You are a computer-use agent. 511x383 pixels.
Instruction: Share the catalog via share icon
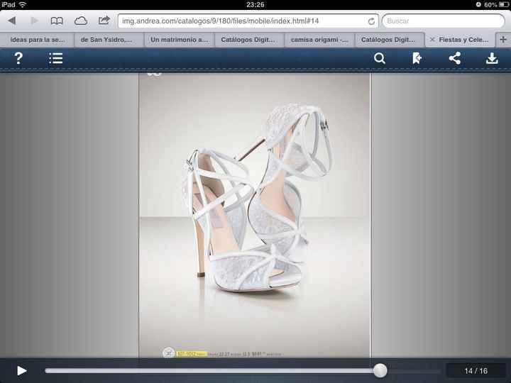455,59
